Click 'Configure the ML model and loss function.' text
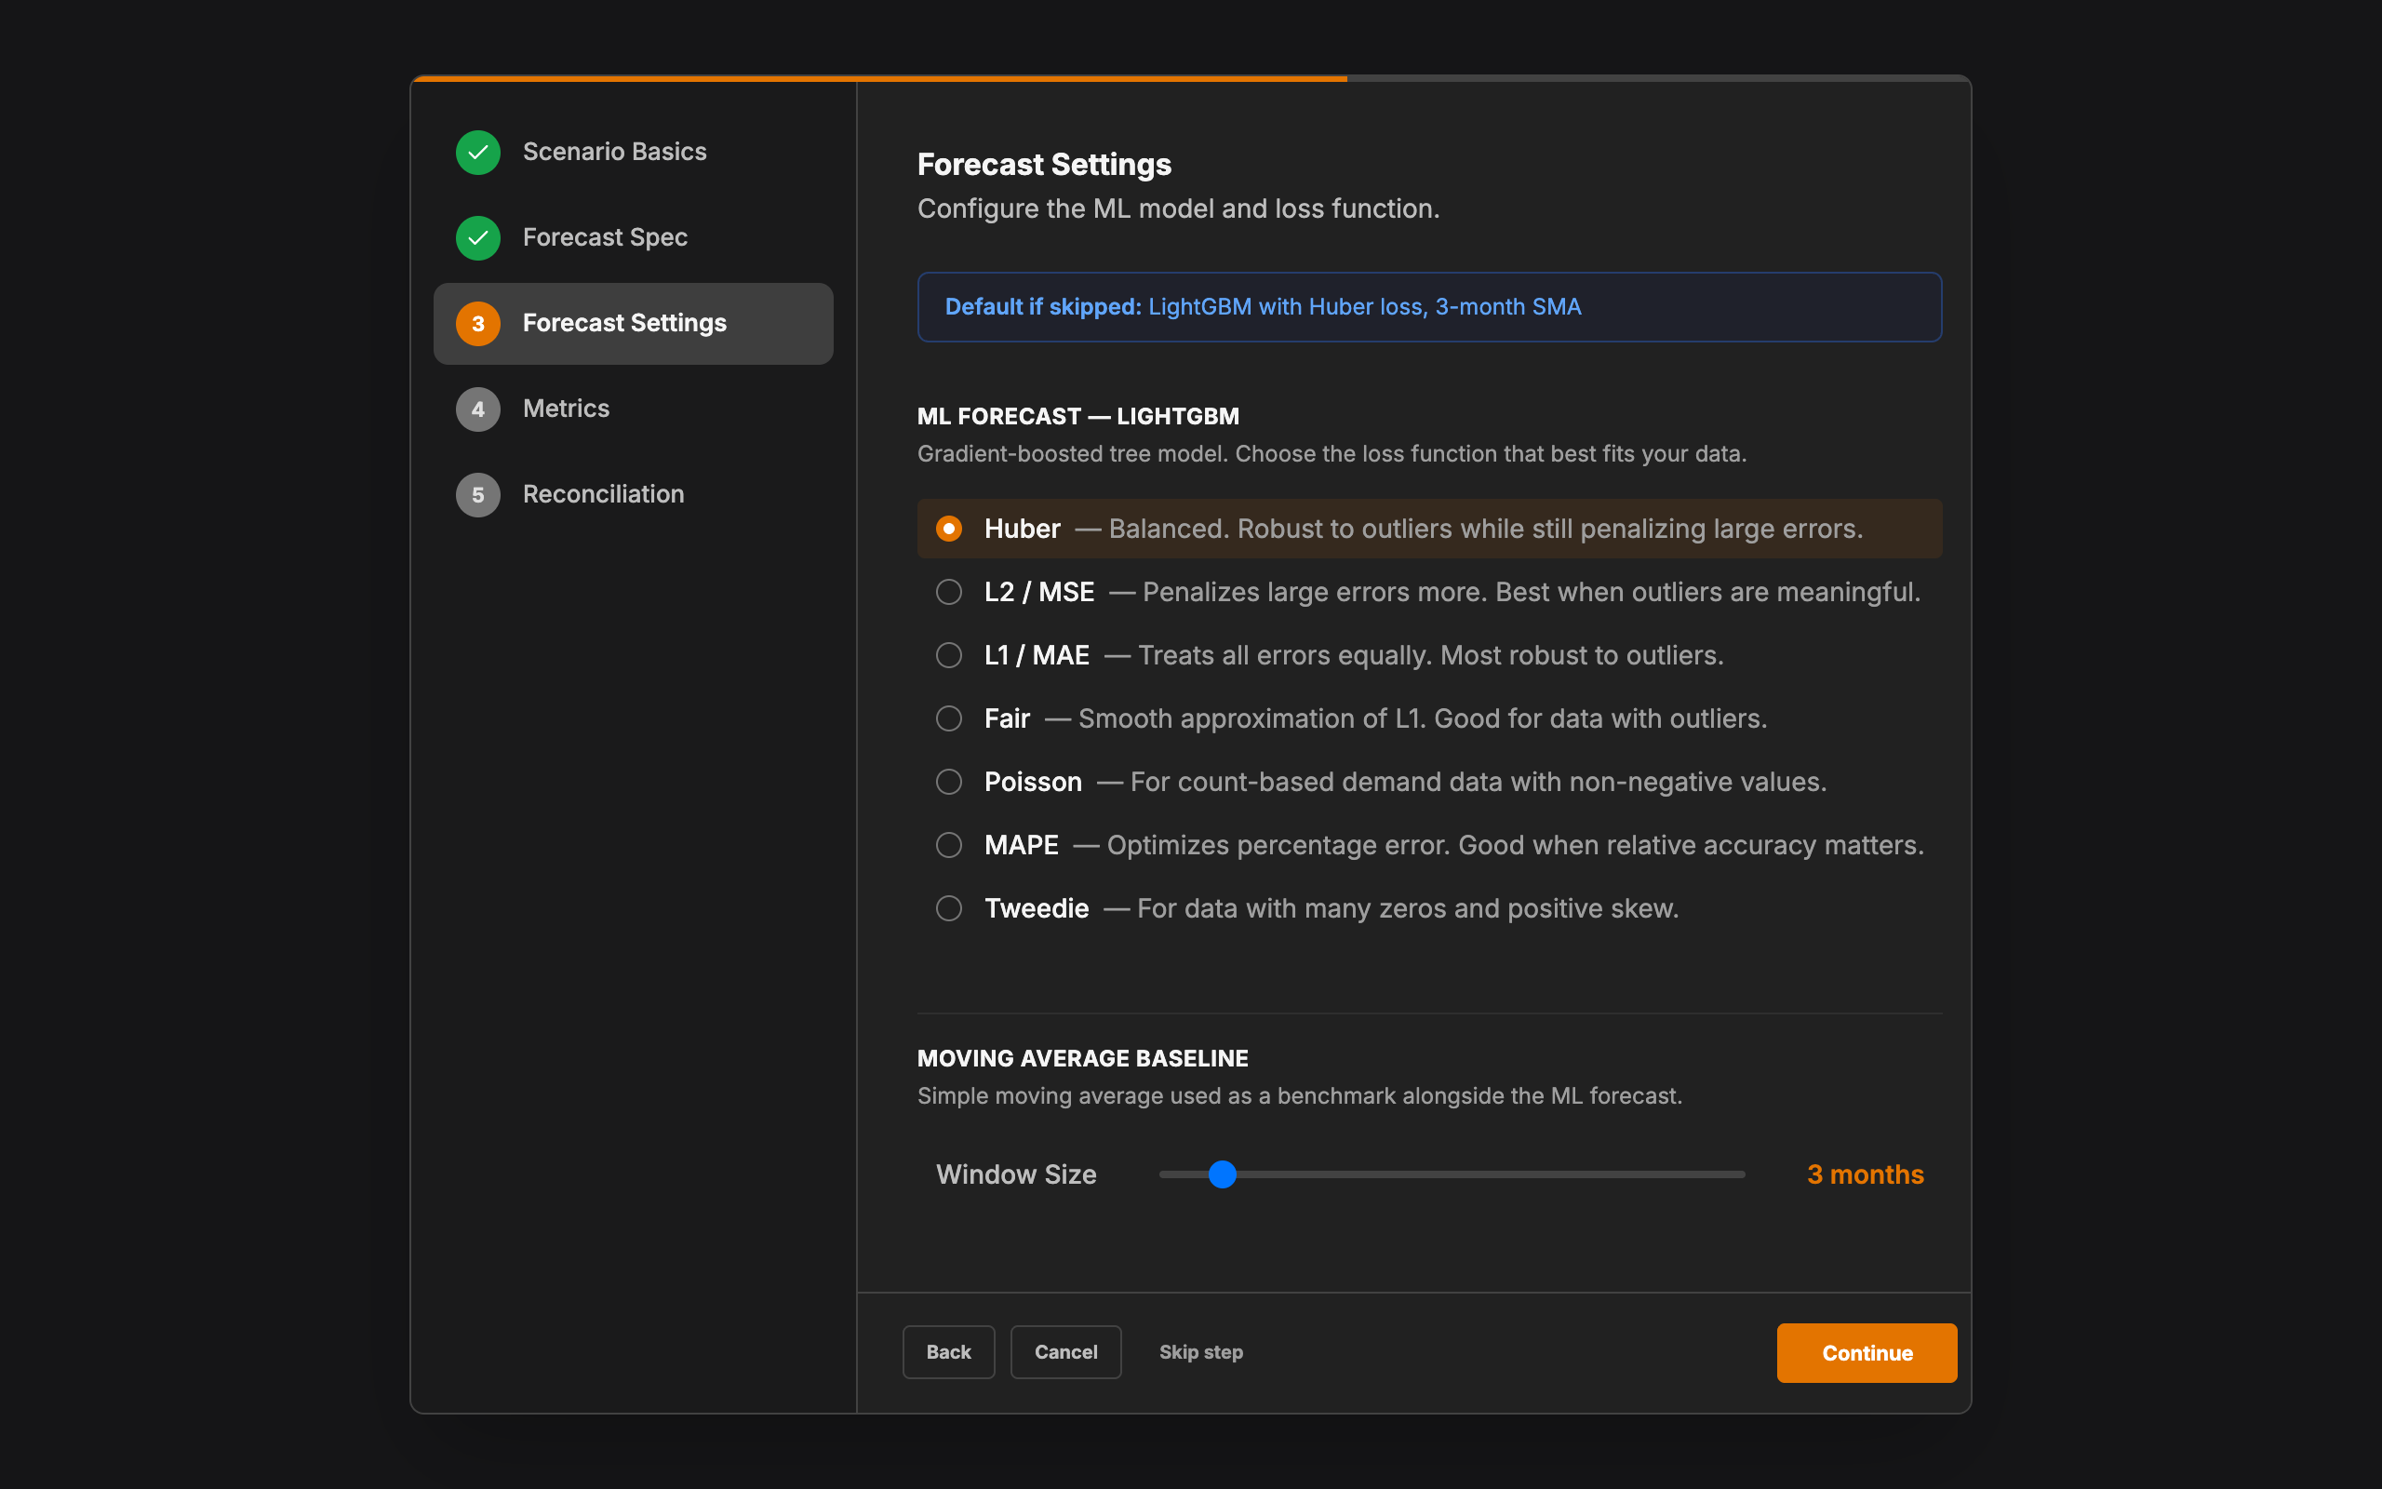Screen dimensions: 2382x1489 pyautogui.click(x=1178, y=208)
